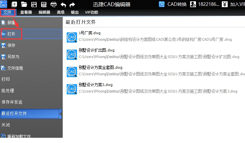Click the undo arrow icon
The image size is (245, 143).
pyautogui.click(x=63, y=5)
